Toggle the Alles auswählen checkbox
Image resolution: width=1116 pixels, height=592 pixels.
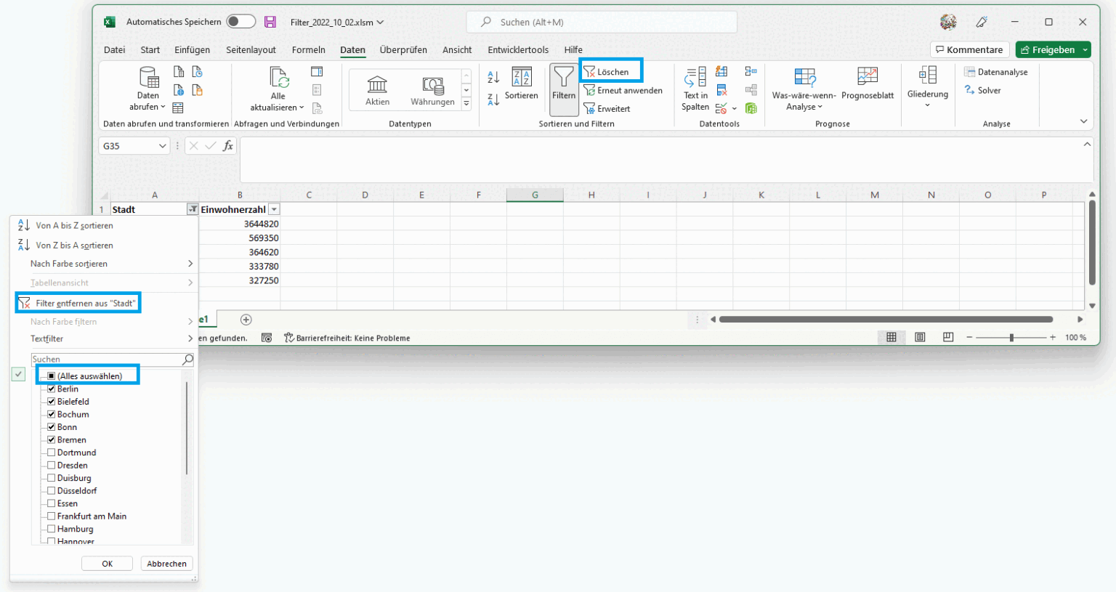point(50,376)
